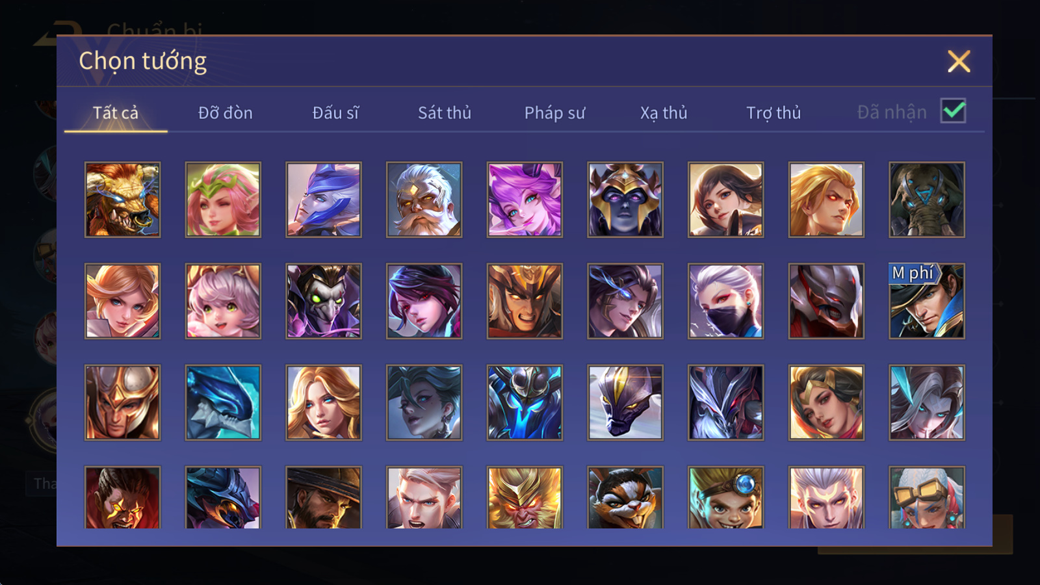Go to the Đấu sĩ tab
The image size is (1040, 585).
tap(335, 113)
